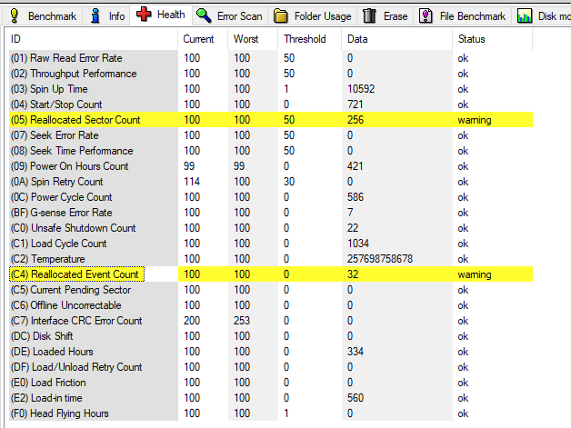Click the Worst value 253 for Interface CRC
This screenshot has height=428, width=571.
point(242,321)
